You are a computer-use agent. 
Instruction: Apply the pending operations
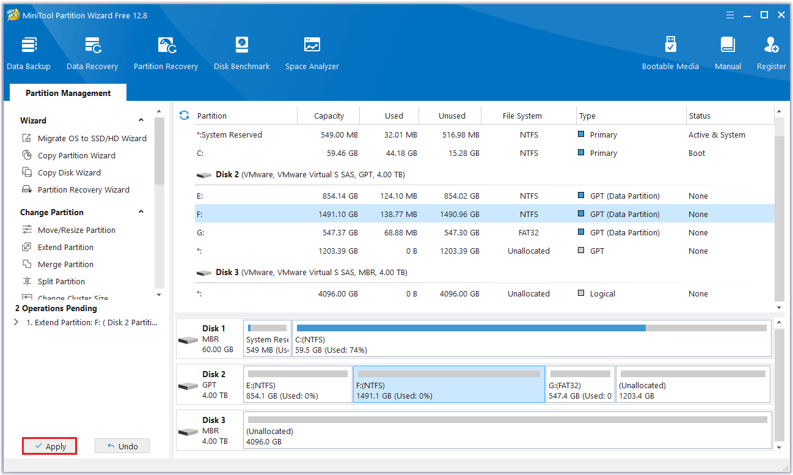coord(49,446)
